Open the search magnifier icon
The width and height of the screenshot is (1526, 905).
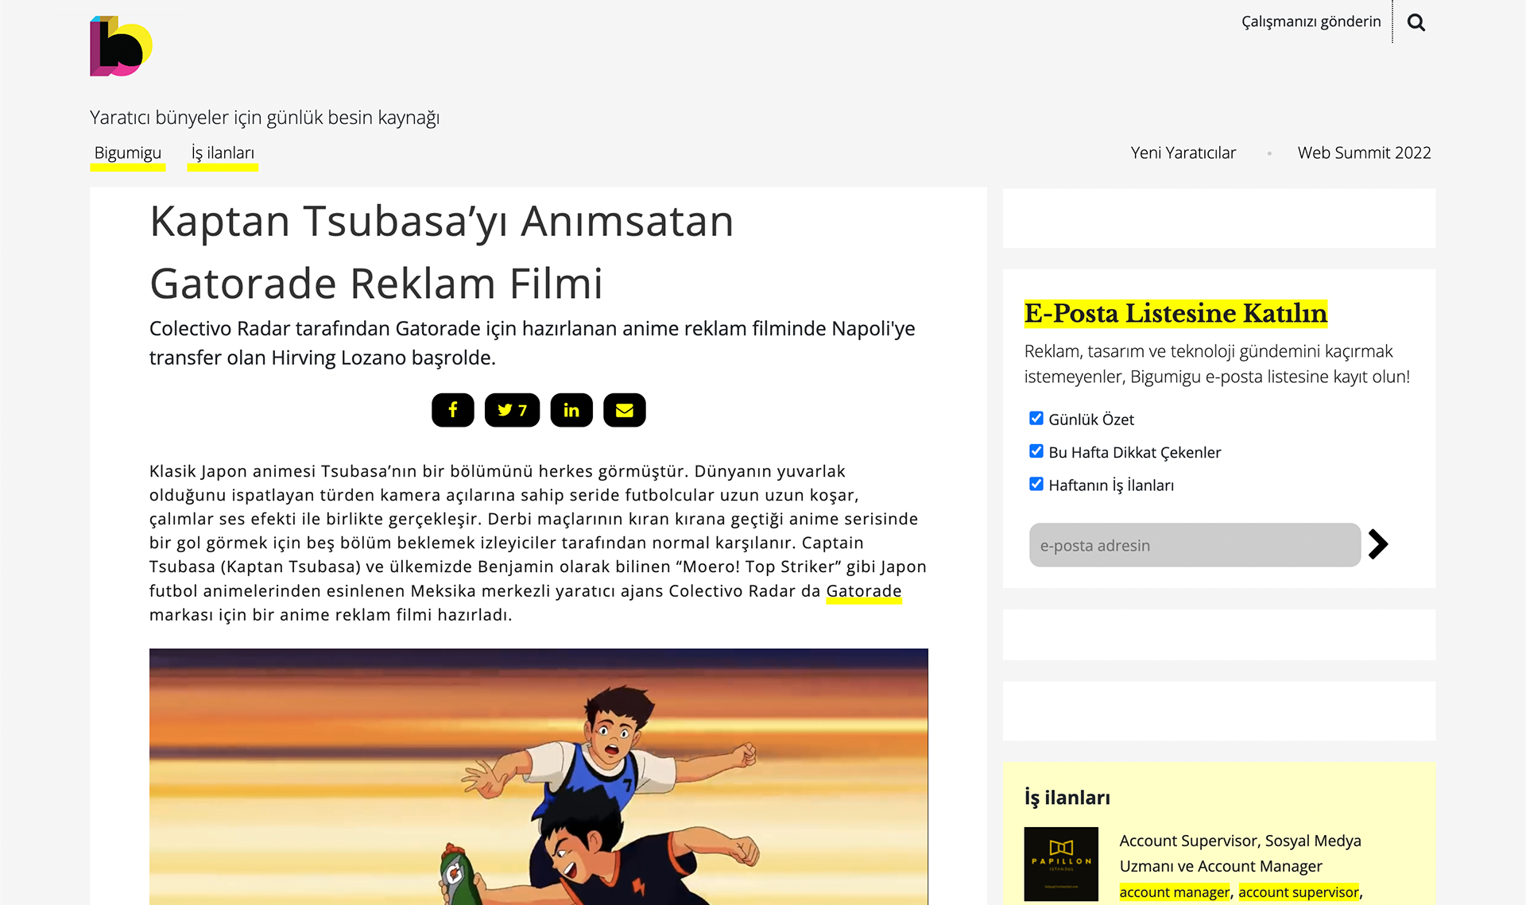pos(1416,22)
